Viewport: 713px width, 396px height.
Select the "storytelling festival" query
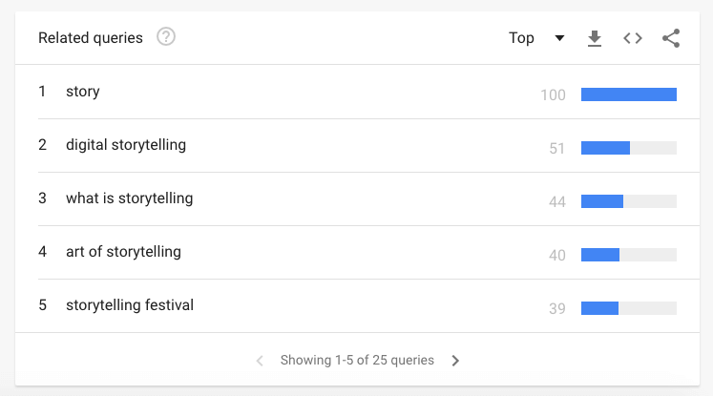click(x=130, y=305)
